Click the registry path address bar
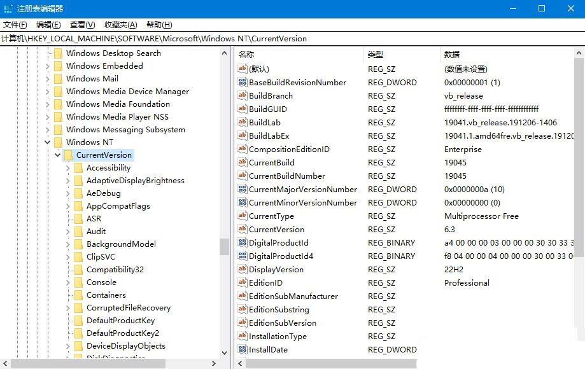The height and width of the screenshot is (369, 585). coord(293,38)
